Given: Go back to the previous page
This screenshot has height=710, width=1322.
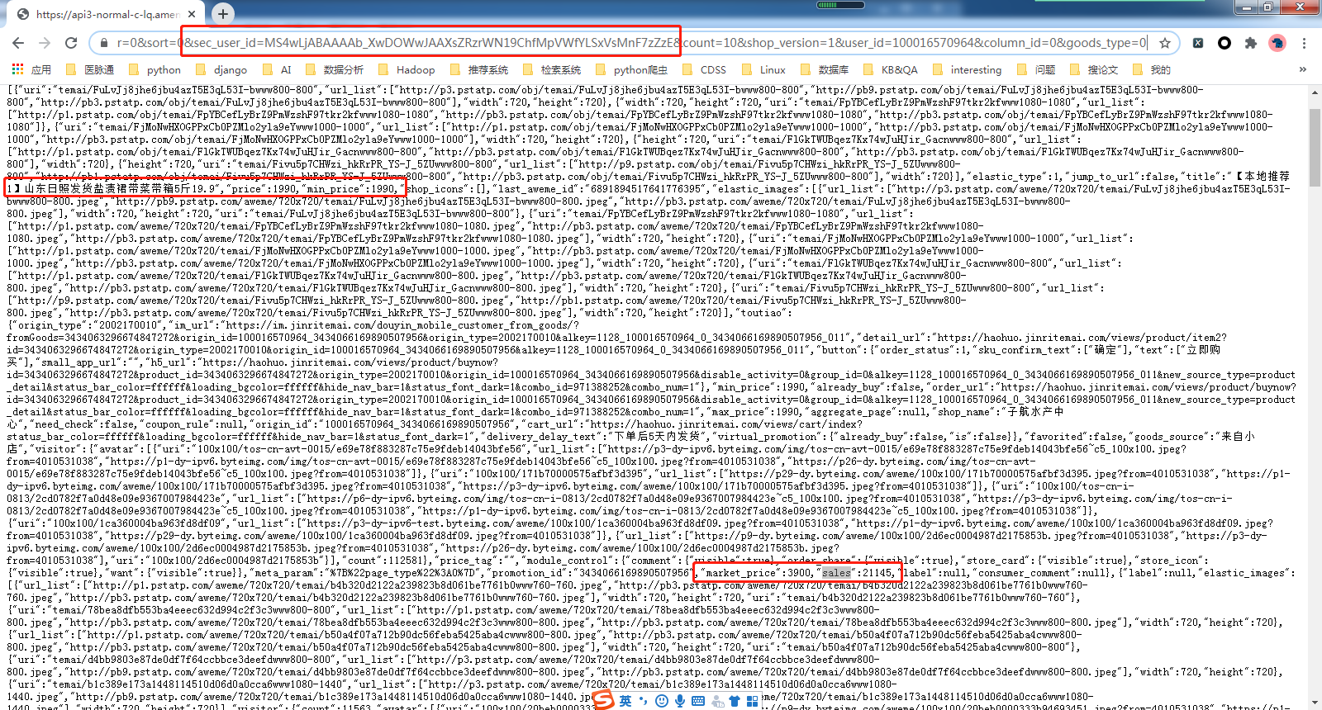Looking at the screenshot, I should click(x=18, y=43).
